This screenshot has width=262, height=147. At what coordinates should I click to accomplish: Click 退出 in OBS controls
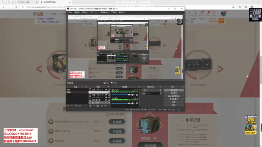click(x=174, y=105)
